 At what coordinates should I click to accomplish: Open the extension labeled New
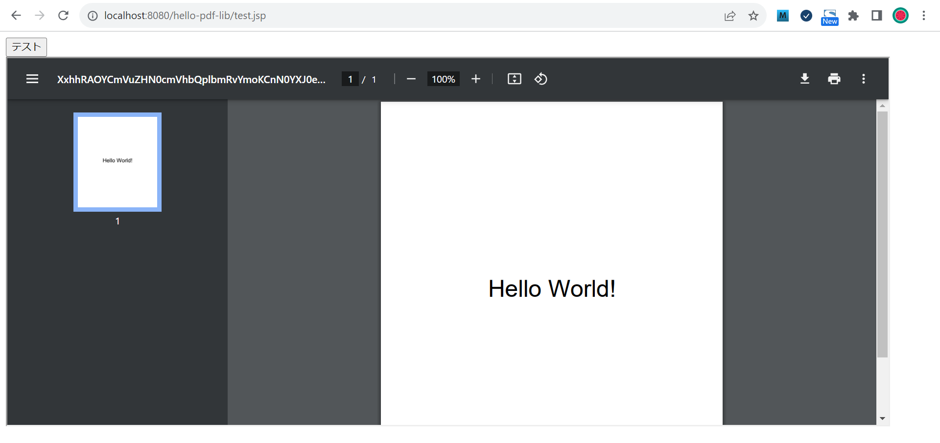830,17
